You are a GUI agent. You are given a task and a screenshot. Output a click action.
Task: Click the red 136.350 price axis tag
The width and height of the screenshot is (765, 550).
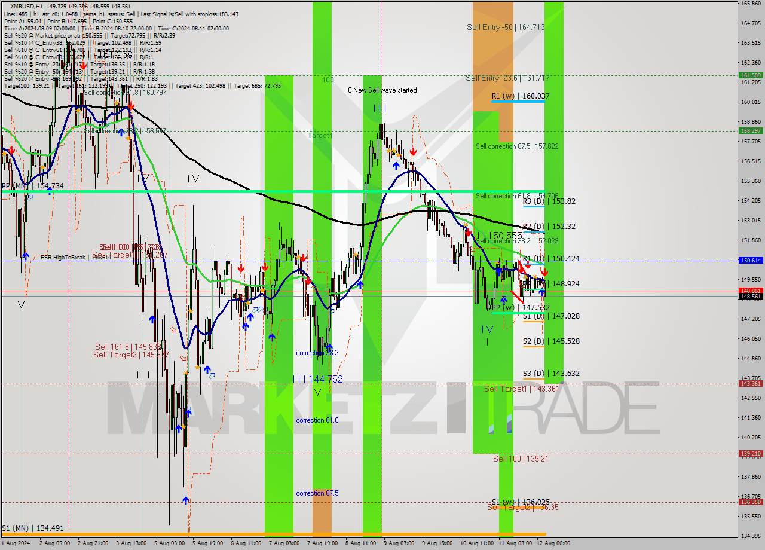click(x=751, y=502)
